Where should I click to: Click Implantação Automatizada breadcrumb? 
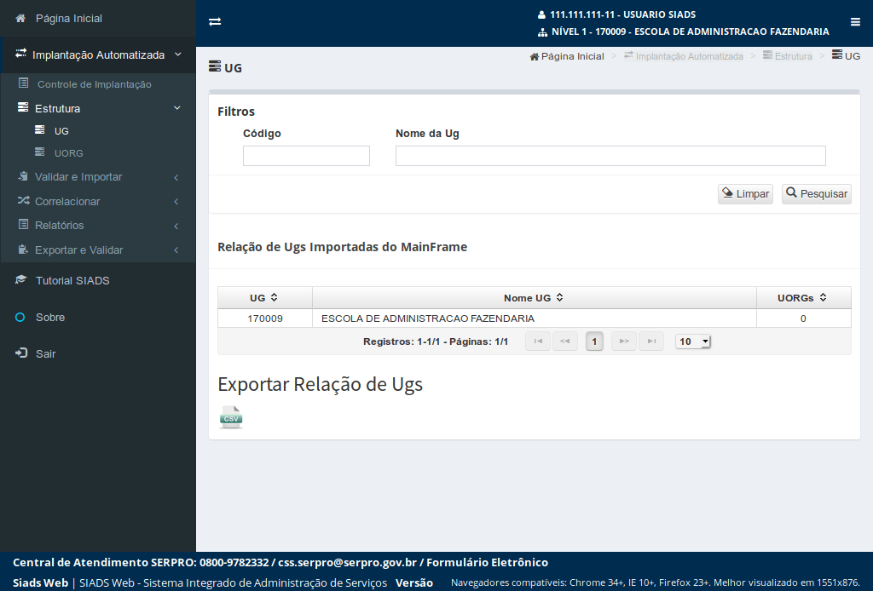689,56
